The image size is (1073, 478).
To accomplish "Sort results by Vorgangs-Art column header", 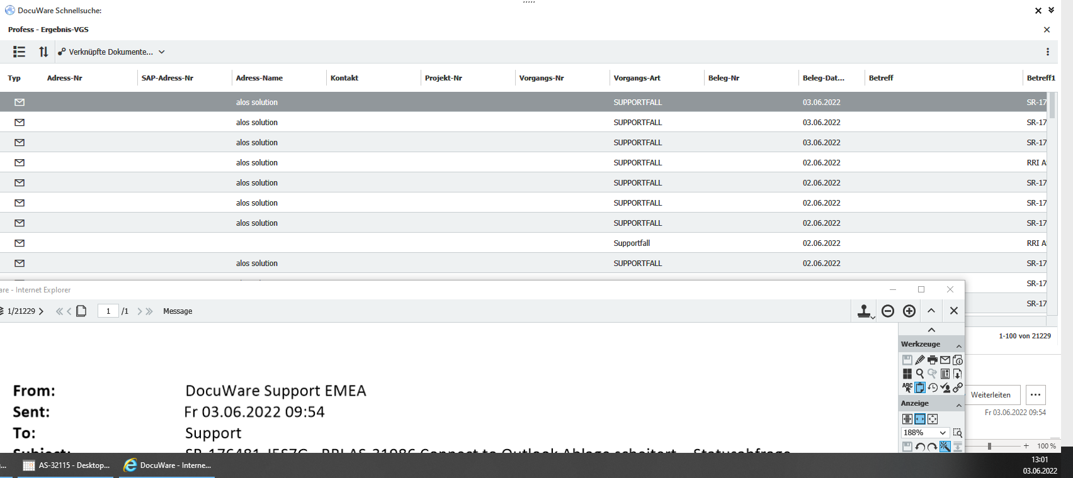I will [x=637, y=78].
